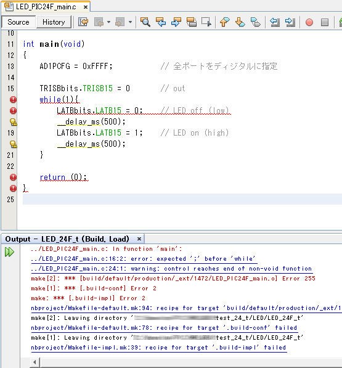Click the 'return (0);' statement
The image size is (342, 368).
click(x=64, y=177)
